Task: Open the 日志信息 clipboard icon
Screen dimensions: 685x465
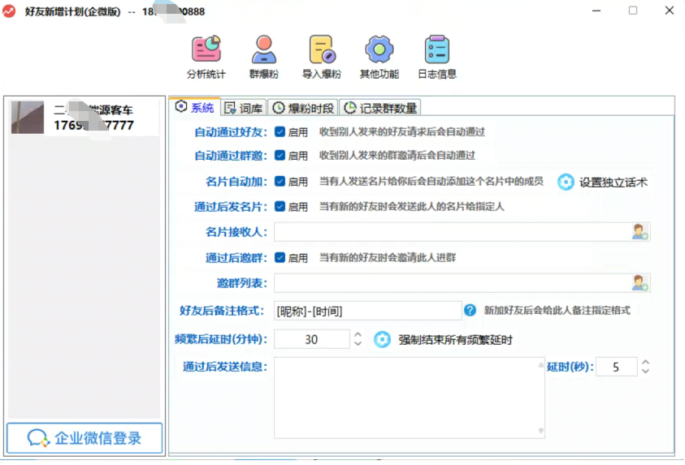Action: [437, 49]
